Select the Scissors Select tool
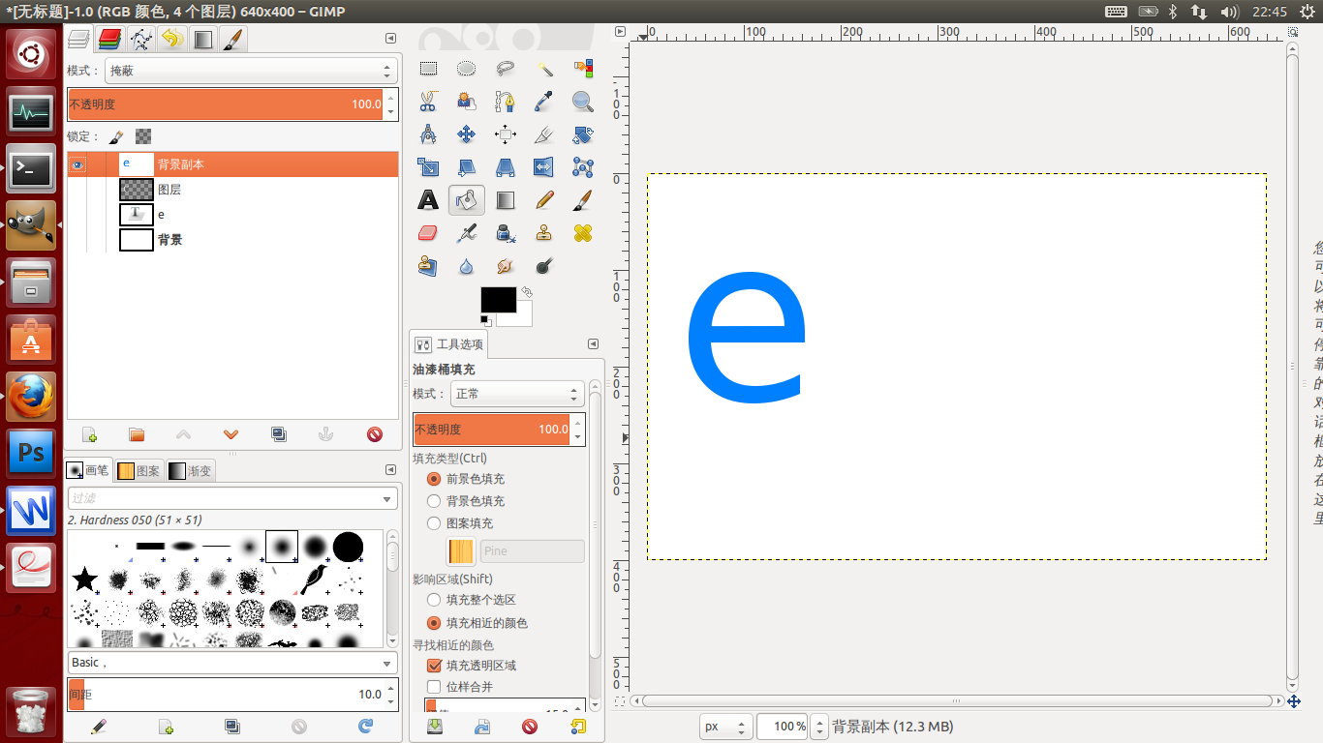The height and width of the screenshot is (743, 1323). click(x=428, y=102)
